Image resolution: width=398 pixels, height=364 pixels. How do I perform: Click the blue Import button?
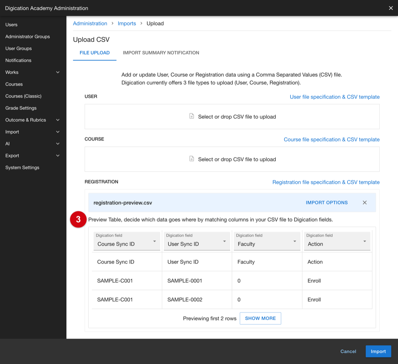click(378, 351)
